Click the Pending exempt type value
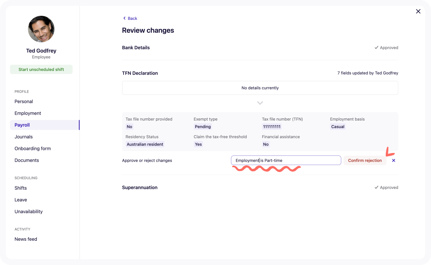The width and height of the screenshot is (431, 265). [x=203, y=126]
